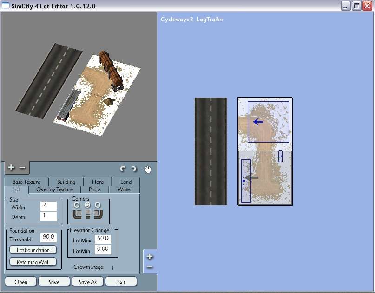Image resolution: width=375 pixels, height=293 pixels.
Task: Edit the lot Depth field
Action: [48, 216]
